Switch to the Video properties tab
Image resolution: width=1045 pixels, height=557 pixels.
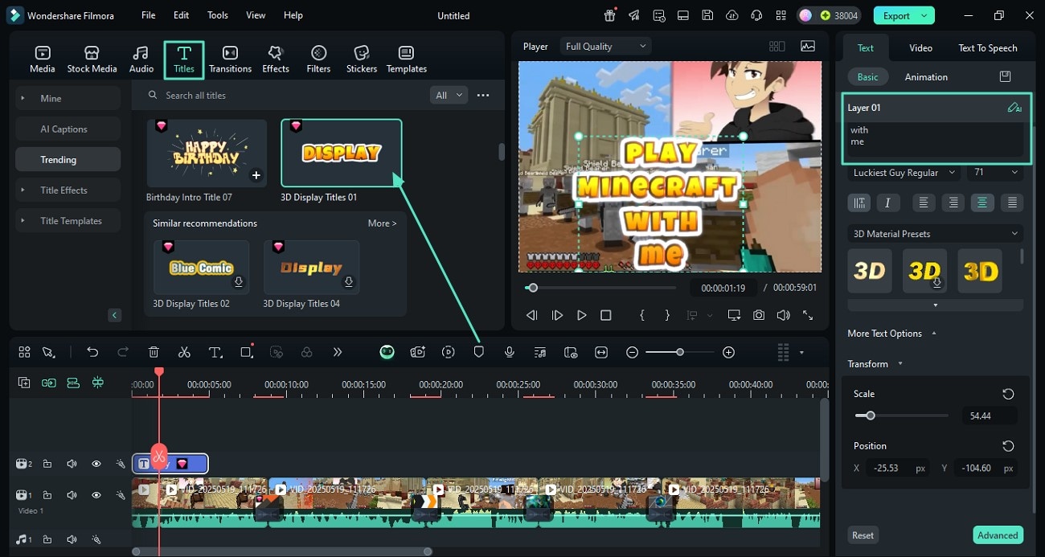coord(920,47)
